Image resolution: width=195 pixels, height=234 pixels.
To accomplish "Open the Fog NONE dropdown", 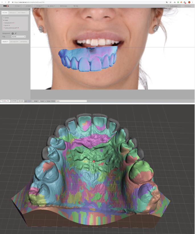I will [19, 36].
